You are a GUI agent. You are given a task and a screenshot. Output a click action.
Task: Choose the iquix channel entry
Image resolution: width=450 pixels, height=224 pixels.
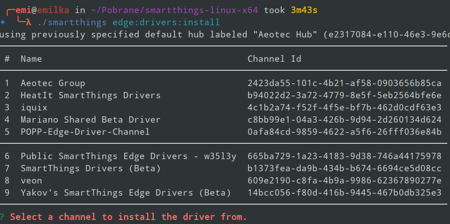tap(34, 108)
